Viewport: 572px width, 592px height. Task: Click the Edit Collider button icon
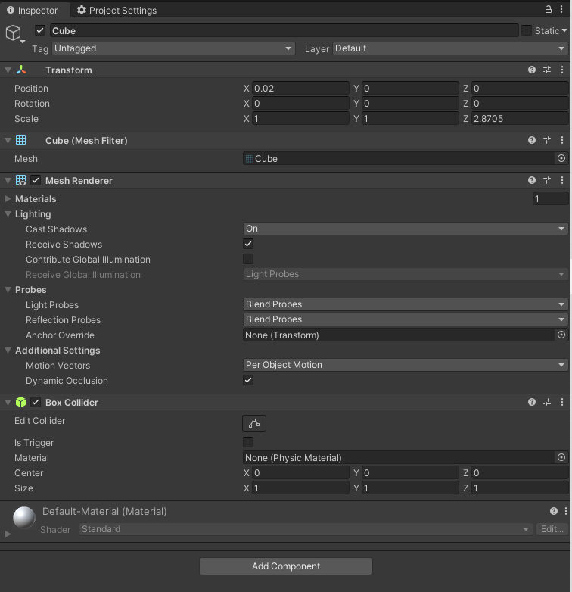pyautogui.click(x=254, y=423)
